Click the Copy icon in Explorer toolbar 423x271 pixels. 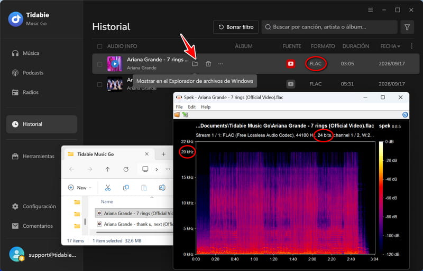click(x=126, y=188)
